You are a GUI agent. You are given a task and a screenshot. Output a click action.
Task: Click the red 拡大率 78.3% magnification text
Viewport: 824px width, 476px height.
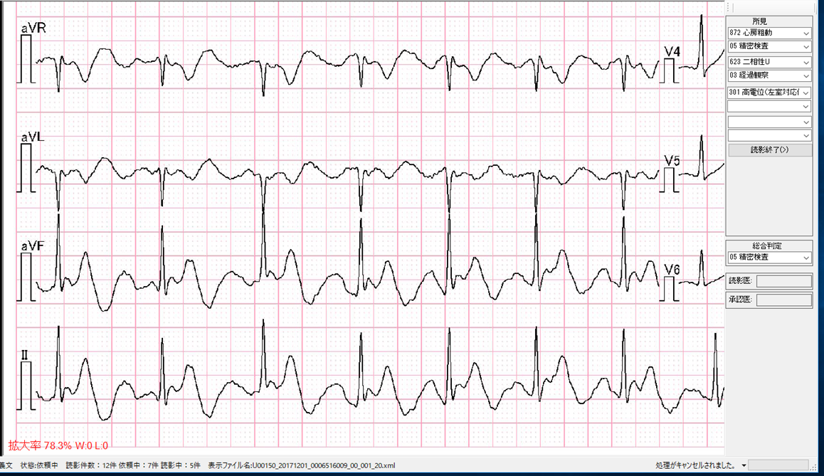pyautogui.click(x=58, y=446)
